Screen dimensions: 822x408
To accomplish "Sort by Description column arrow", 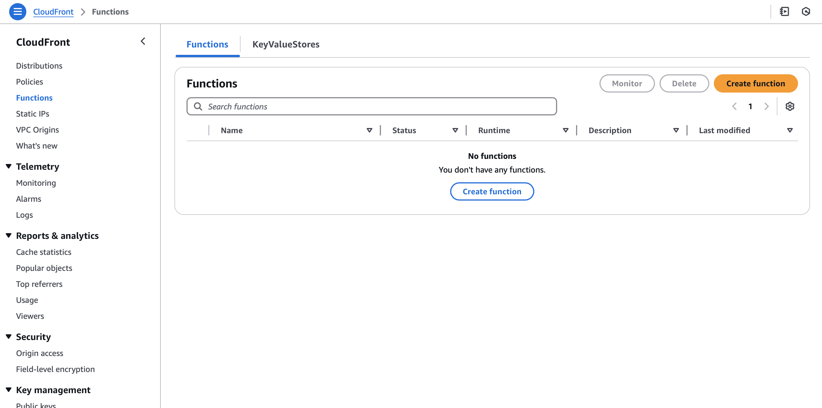I will pos(676,130).
